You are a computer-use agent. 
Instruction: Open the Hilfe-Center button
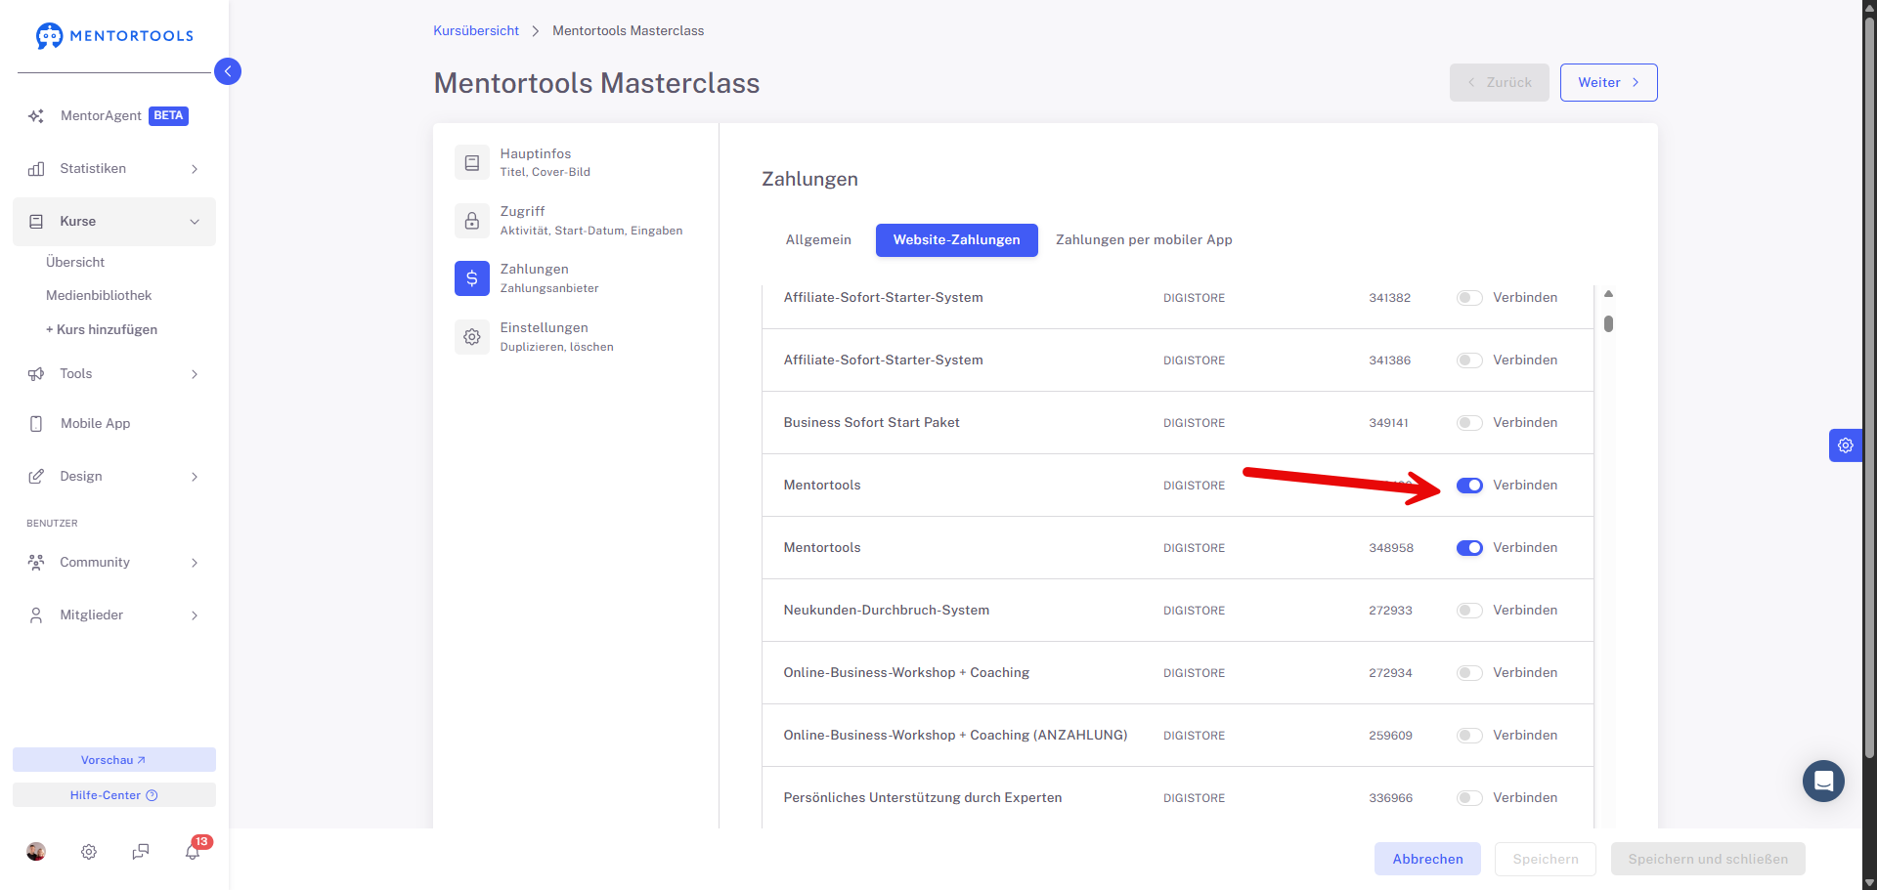114,795
